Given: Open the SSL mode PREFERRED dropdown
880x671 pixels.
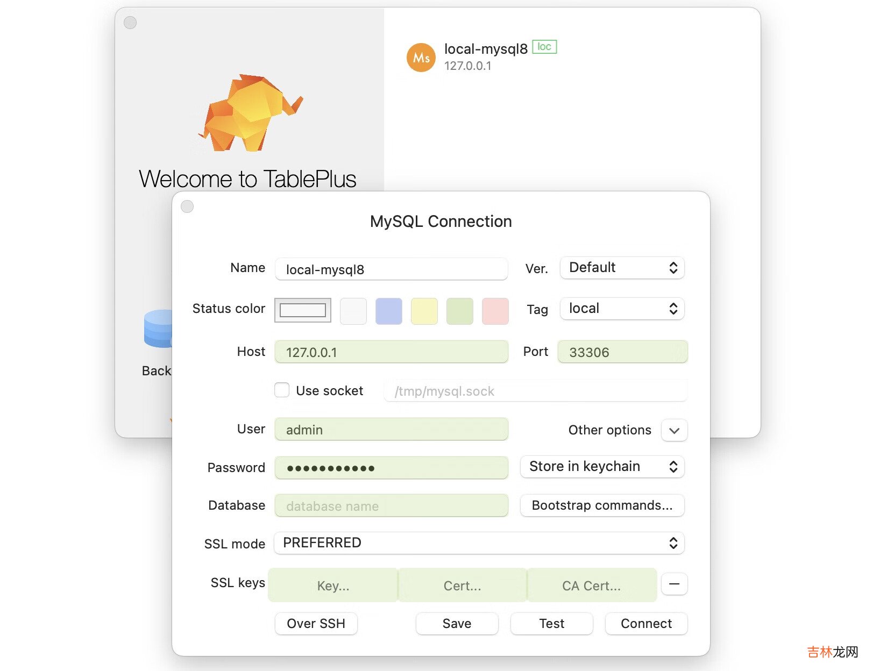Looking at the screenshot, I should pos(479,543).
